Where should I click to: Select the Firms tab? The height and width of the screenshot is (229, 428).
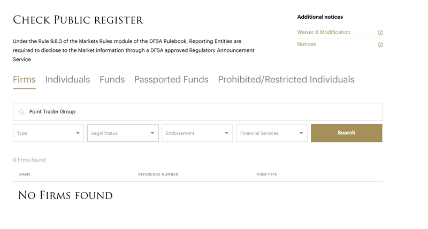click(x=24, y=79)
